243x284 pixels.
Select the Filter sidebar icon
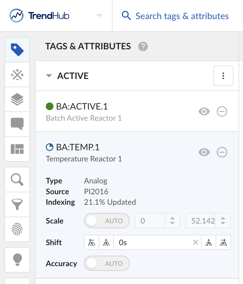pyautogui.click(x=17, y=204)
